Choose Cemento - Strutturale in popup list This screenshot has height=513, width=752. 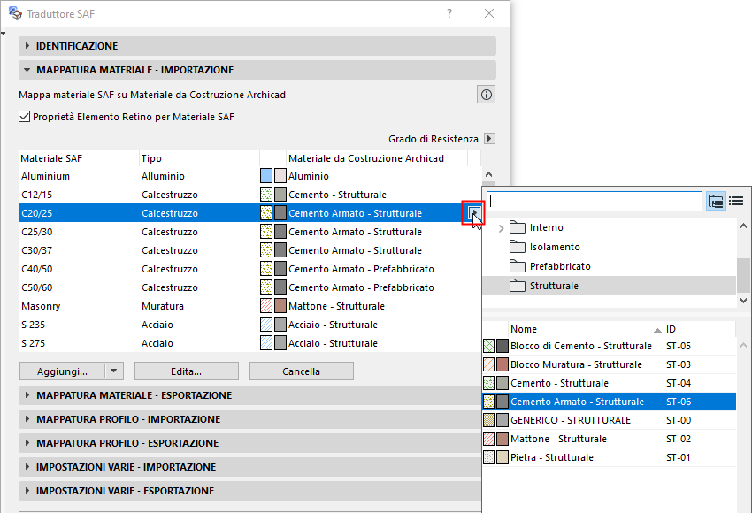click(x=609, y=383)
